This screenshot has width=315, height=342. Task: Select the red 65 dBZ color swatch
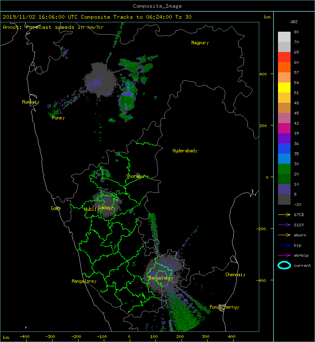[x=284, y=57]
